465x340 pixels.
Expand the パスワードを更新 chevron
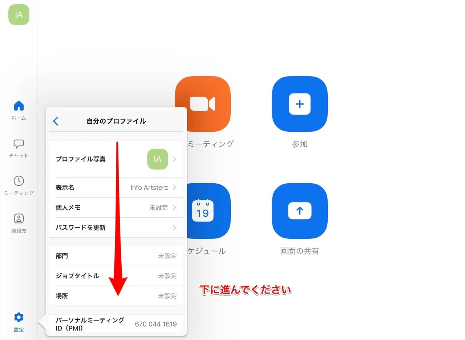pos(175,228)
